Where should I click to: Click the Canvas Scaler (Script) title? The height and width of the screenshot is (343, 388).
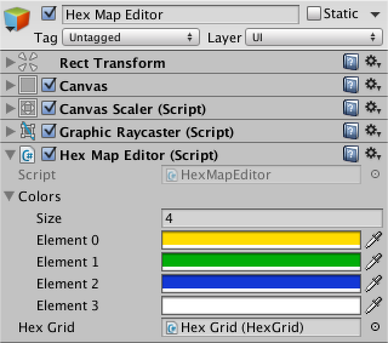(133, 109)
